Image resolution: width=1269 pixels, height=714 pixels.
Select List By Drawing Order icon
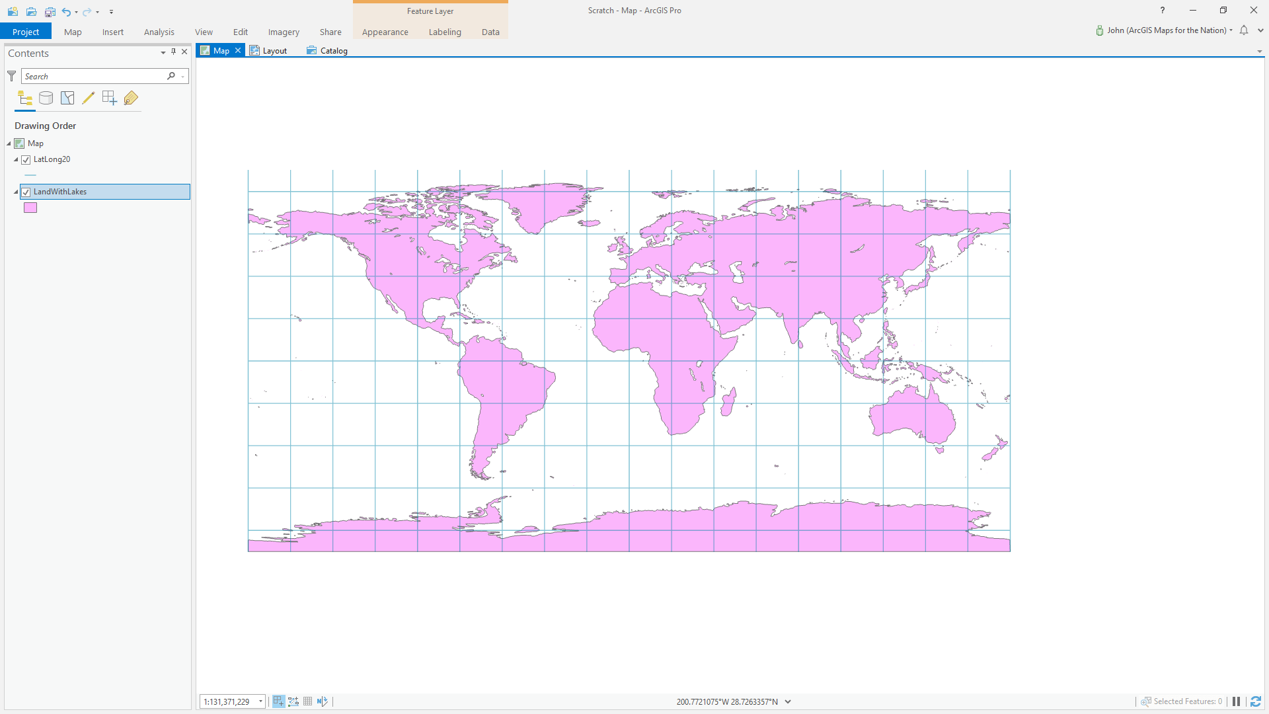click(25, 99)
